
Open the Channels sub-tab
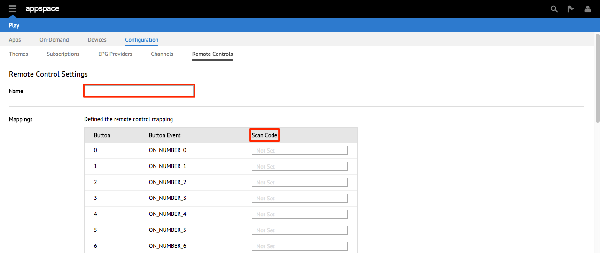(162, 54)
